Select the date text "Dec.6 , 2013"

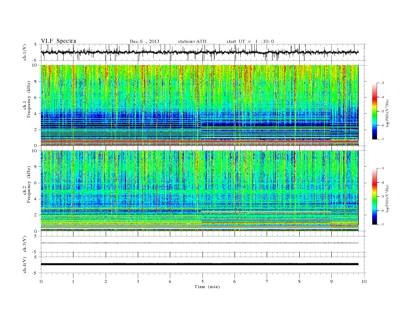(144, 41)
